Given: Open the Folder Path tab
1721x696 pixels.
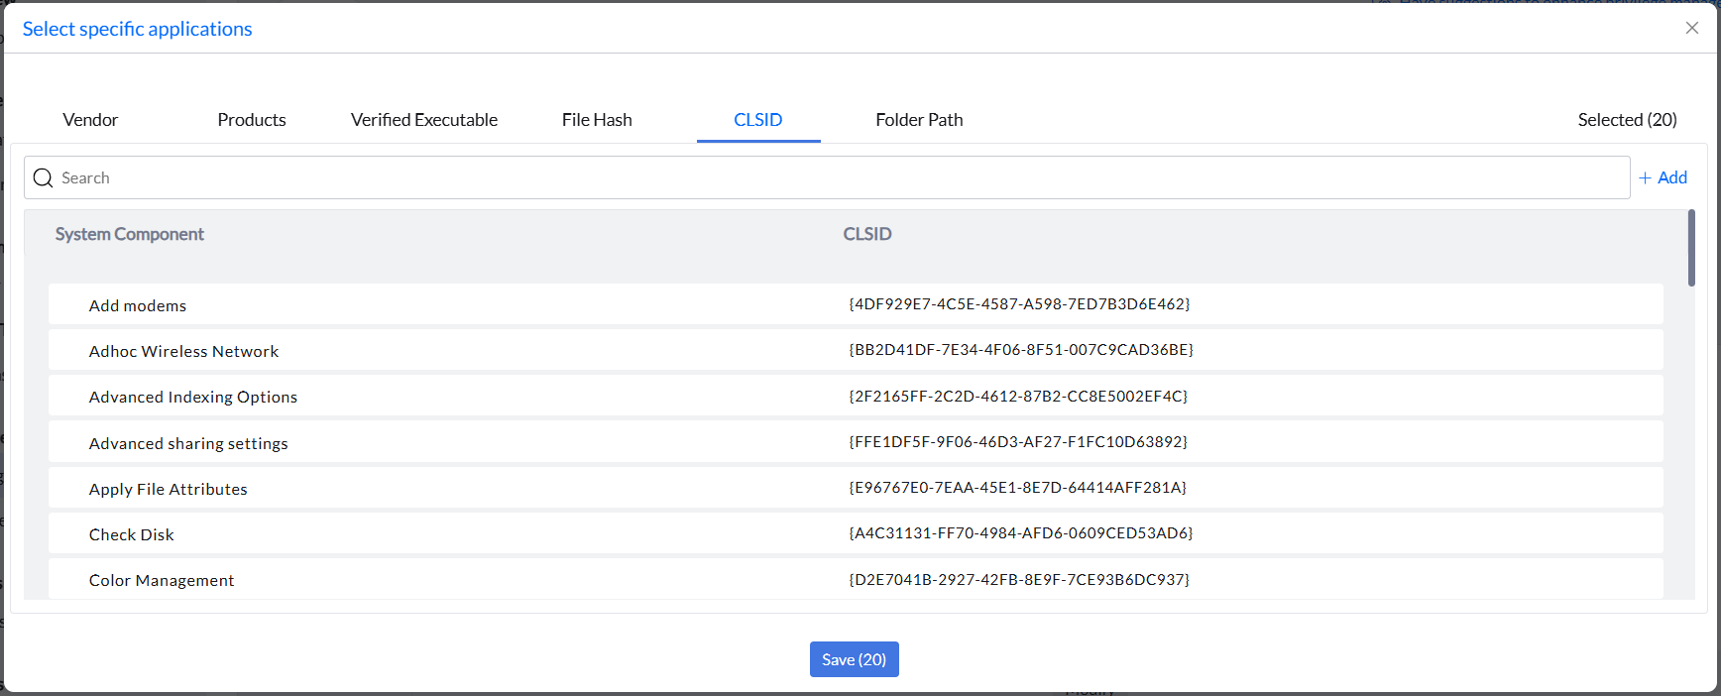Looking at the screenshot, I should click(x=919, y=119).
